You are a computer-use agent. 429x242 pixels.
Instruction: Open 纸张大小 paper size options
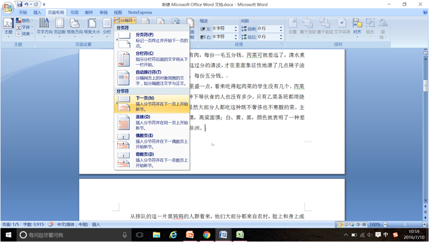point(92,28)
